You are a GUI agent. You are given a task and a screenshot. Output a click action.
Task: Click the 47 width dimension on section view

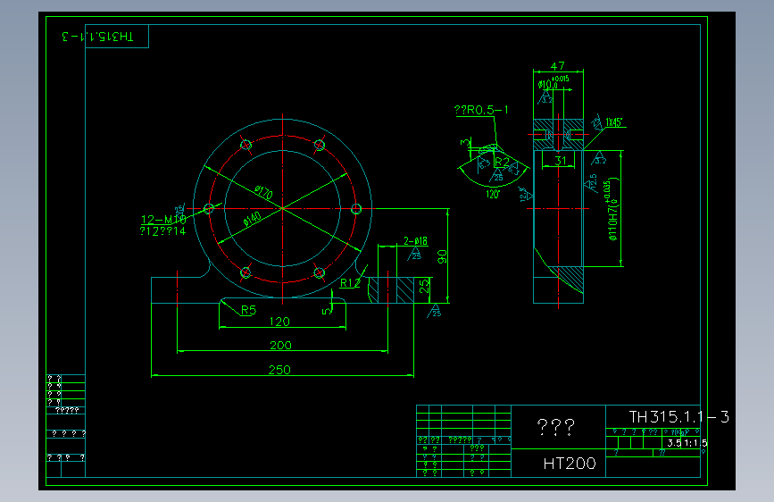click(558, 66)
